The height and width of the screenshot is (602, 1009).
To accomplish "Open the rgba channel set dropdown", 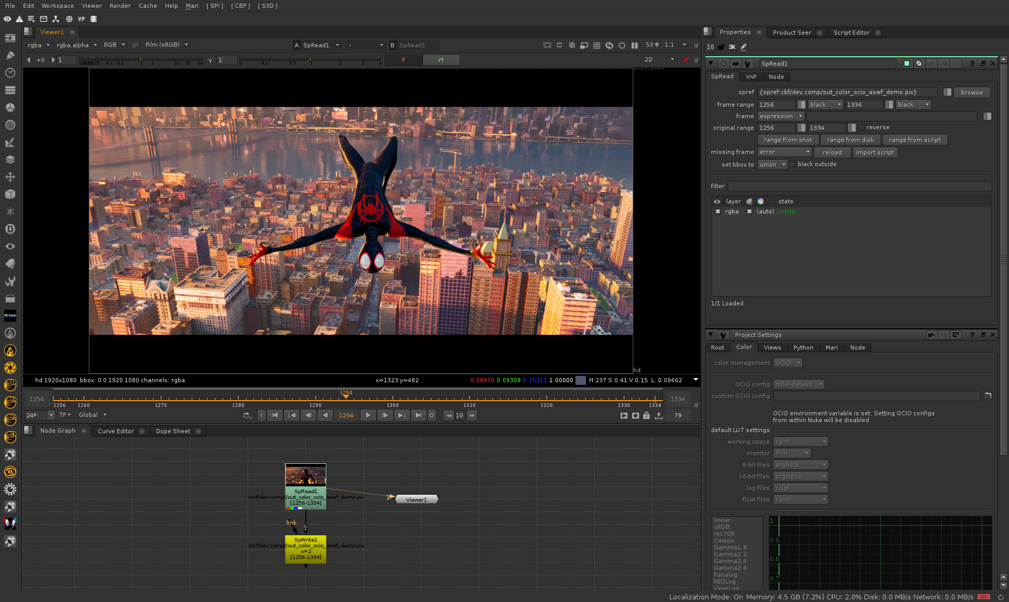I will point(39,45).
